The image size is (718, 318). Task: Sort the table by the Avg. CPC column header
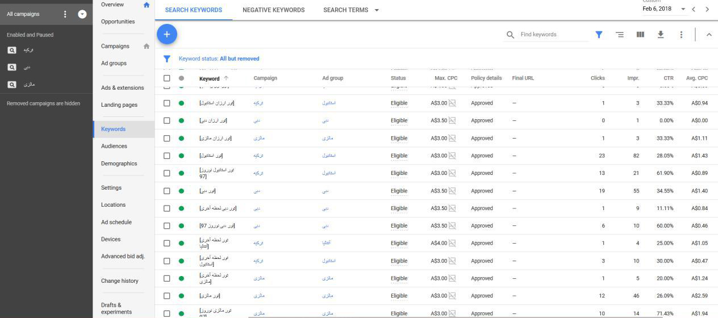coord(697,78)
